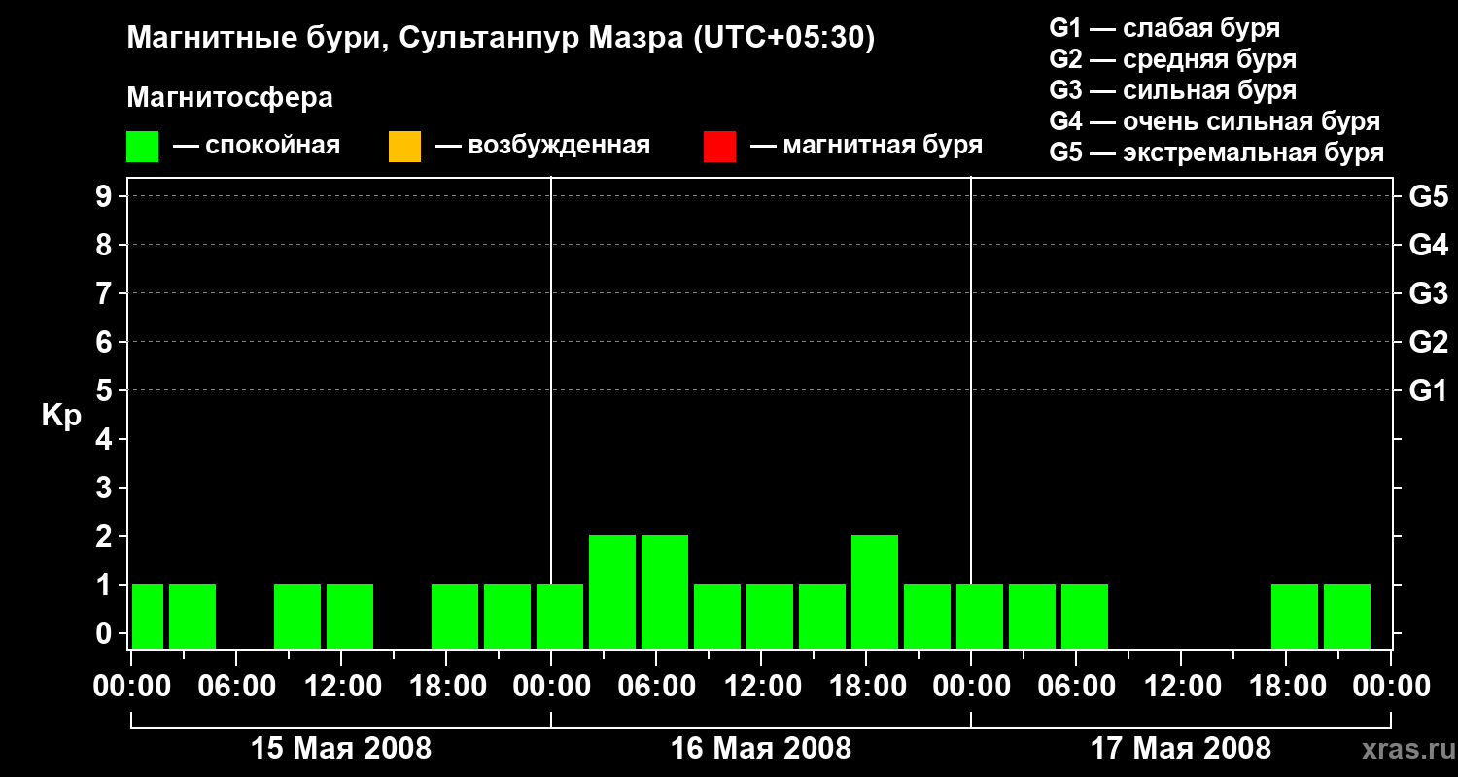Click the right-axis label 'G3'
The height and width of the screenshot is (777, 1458).
coord(1429,293)
